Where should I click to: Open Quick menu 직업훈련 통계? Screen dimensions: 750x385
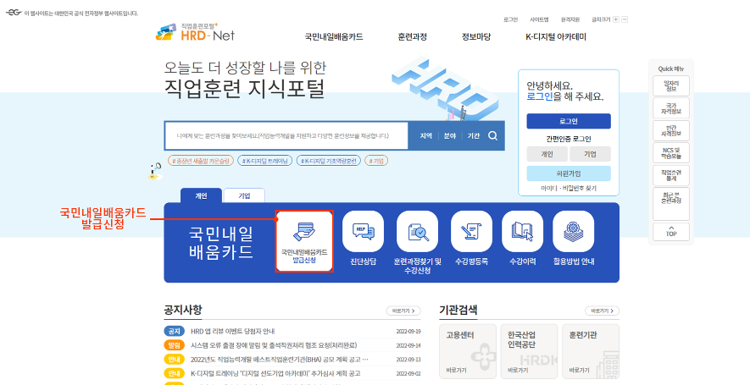[x=671, y=175]
